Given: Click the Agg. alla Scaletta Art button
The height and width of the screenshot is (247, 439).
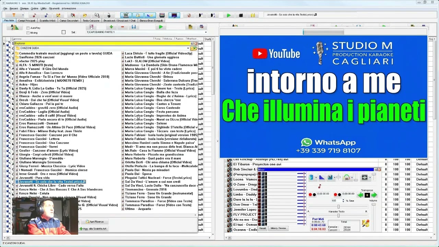Looking at the screenshot, I should pyautogui.click(x=93, y=229).
